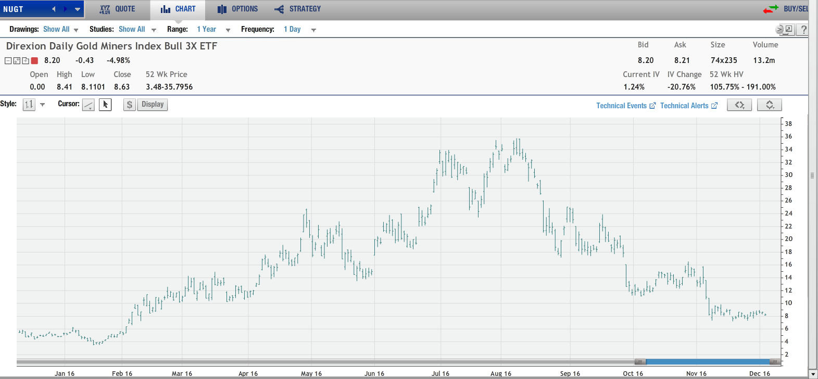
Task: Click the vertical scrollbar down arrow
Action: (813, 374)
